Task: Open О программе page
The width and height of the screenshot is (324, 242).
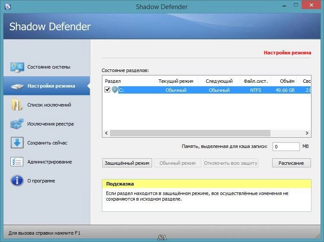Action: pyautogui.click(x=47, y=181)
